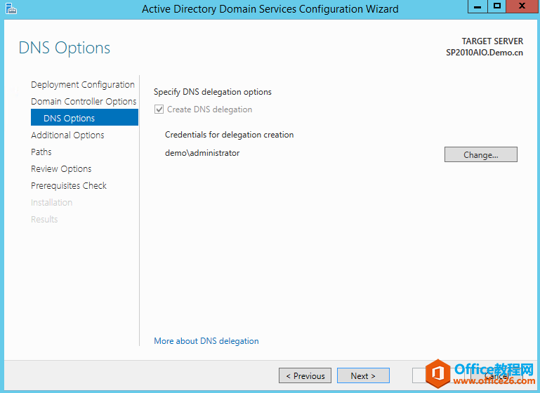Image resolution: width=540 pixels, height=393 pixels.
Task: Click the wizard application icon in title bar
Action: click(x=11, y=8)
